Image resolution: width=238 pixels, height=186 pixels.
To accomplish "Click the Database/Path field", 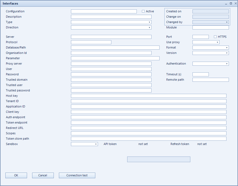I will [115, 47].
